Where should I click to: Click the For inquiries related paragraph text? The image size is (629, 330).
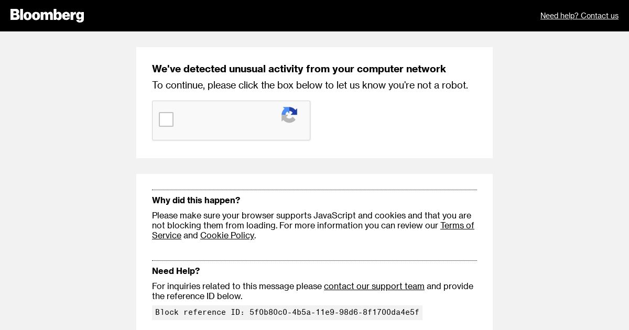(237, 287)
